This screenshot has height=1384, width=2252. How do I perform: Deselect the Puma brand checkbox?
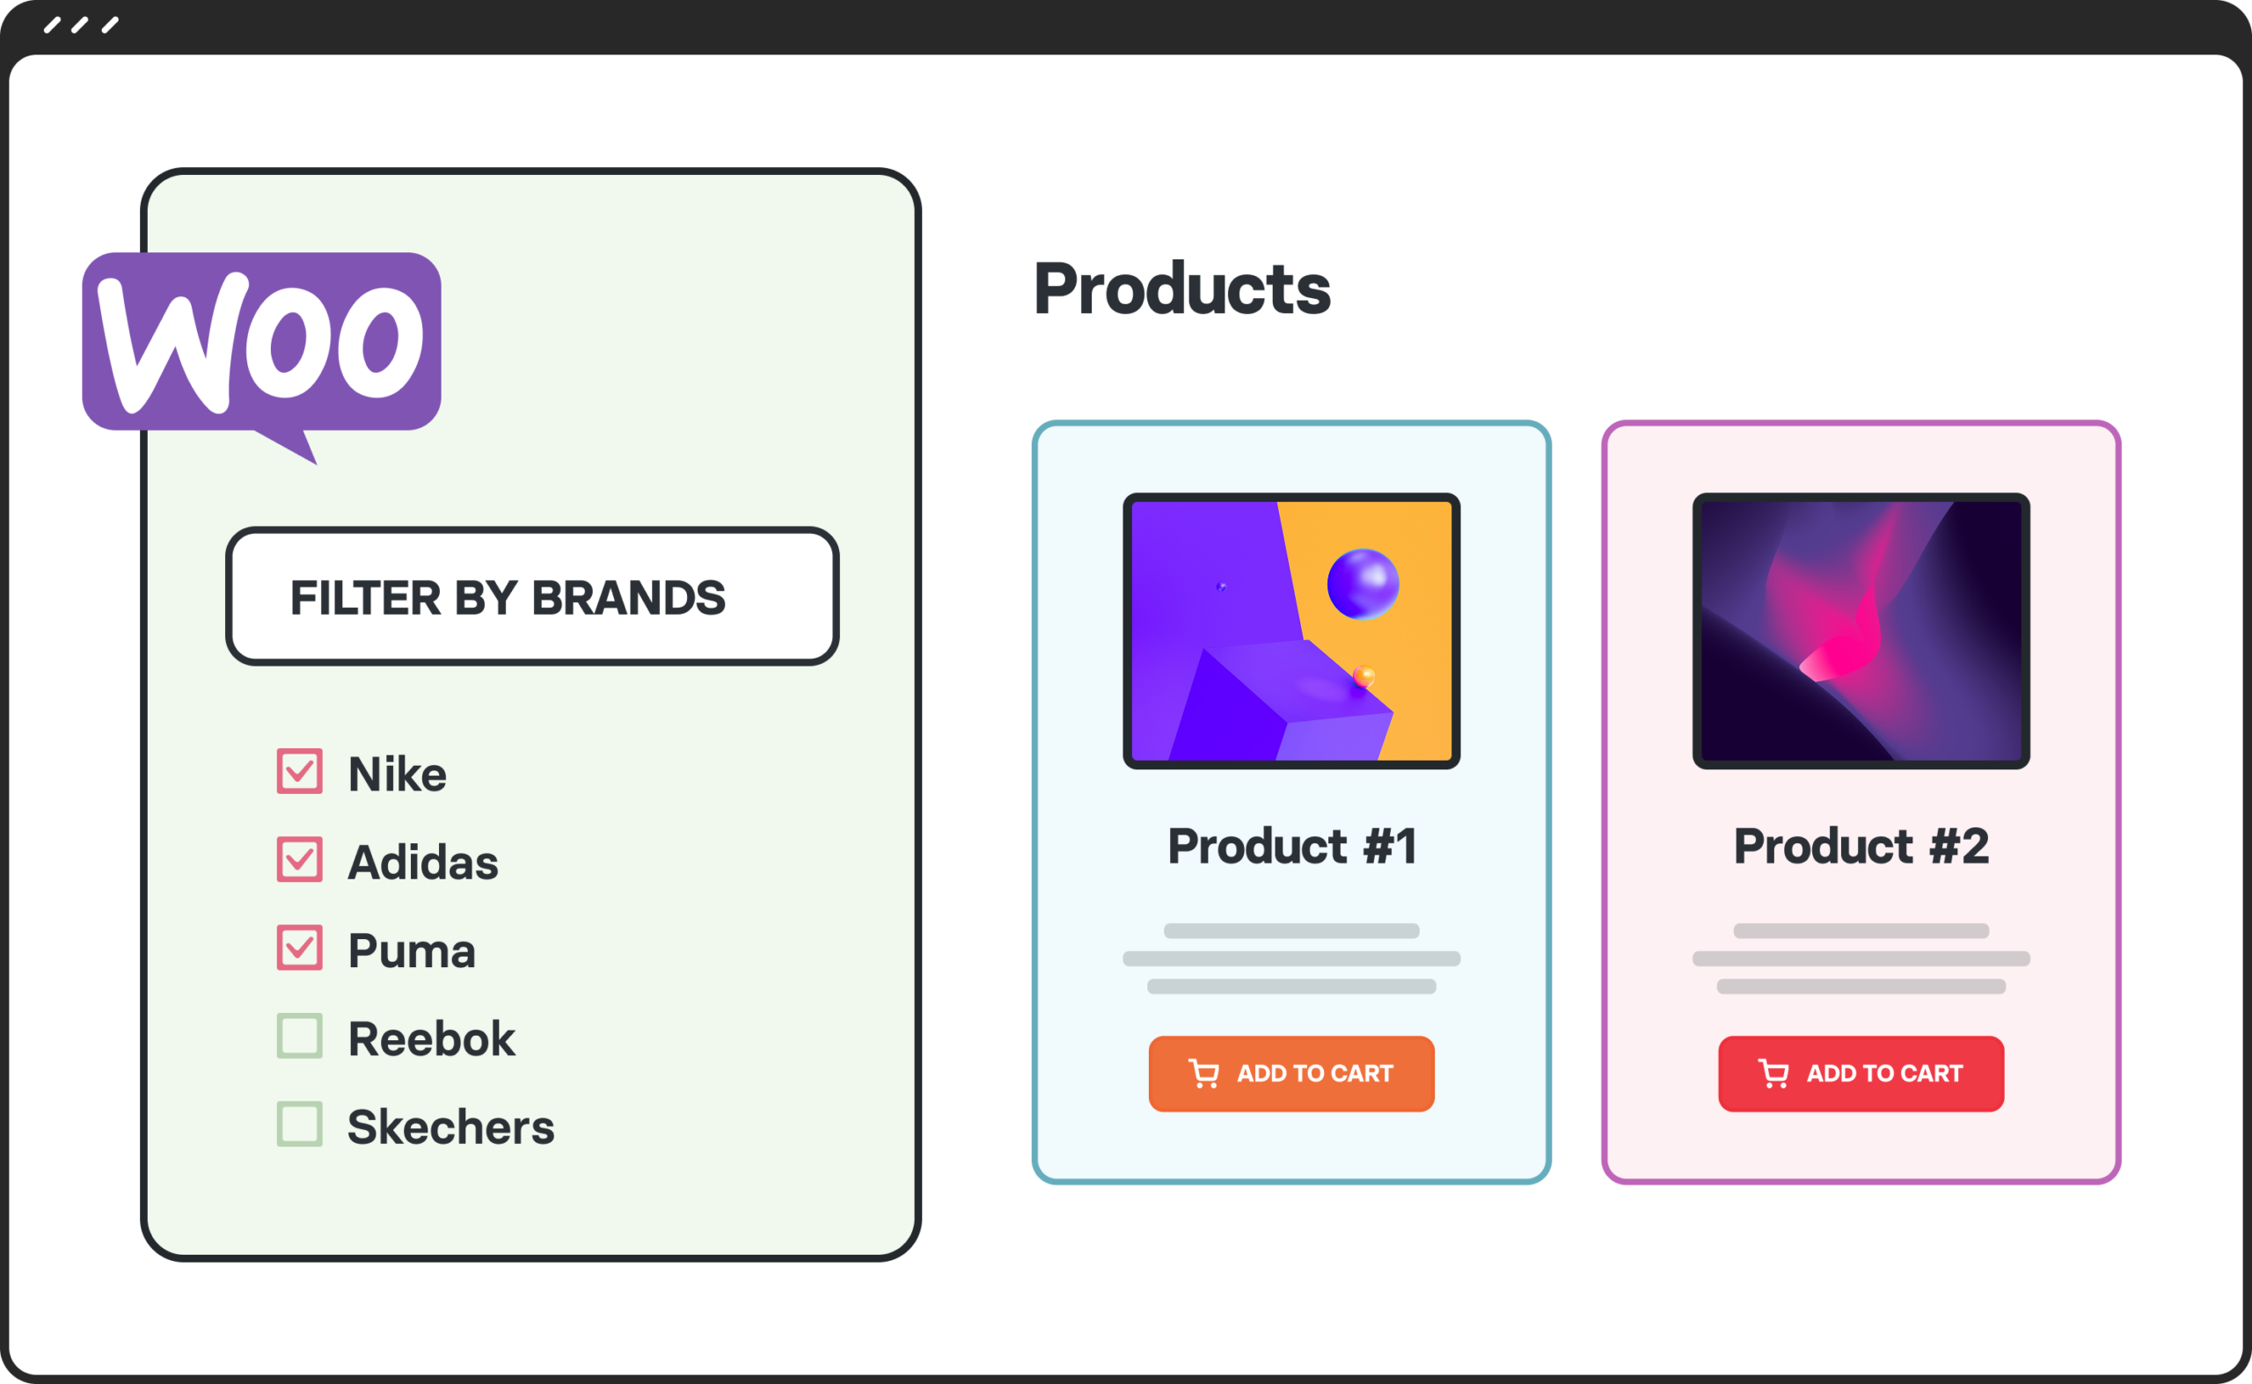[x=299, y=947]
